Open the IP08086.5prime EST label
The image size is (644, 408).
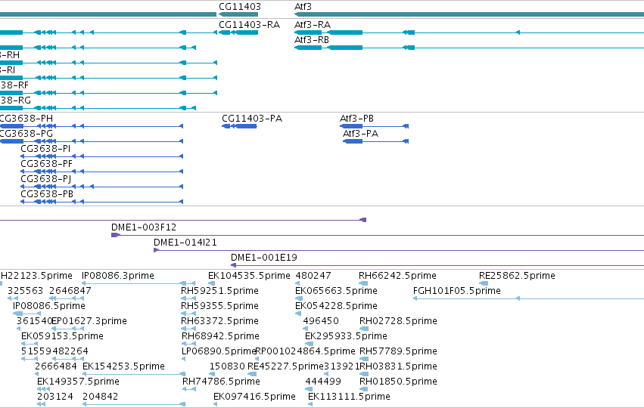click(x=49, y=306)
